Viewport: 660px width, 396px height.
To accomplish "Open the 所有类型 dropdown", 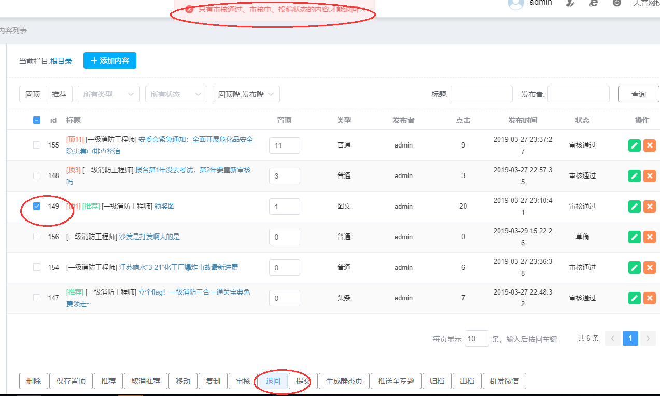I will pos(109,94).
